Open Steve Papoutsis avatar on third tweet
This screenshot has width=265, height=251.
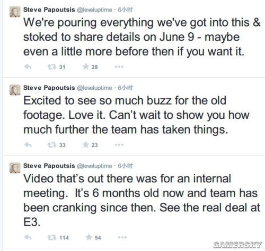pyautogui.click(x=15, y=168)
